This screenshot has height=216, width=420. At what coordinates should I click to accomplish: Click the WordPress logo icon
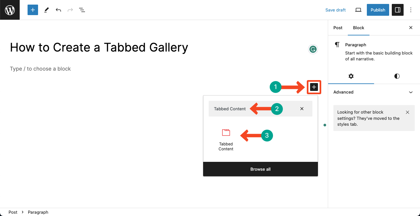[10, 10]
